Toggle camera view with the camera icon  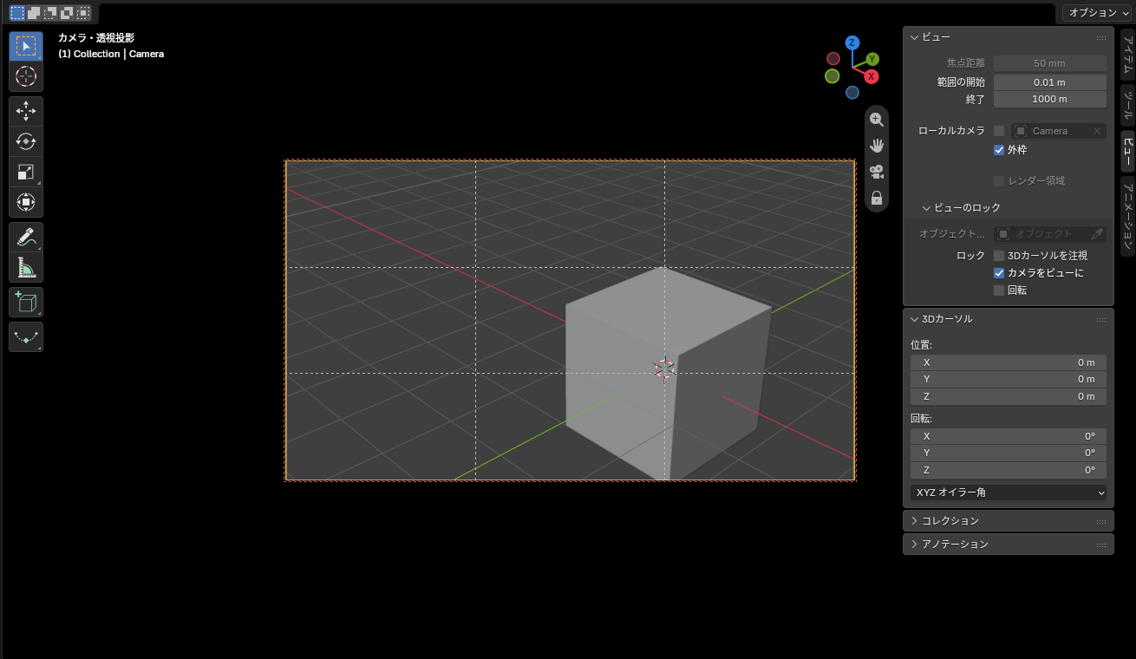[x=877, y=172]
